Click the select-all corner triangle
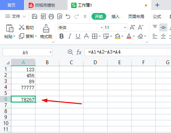 click(x=8, y=62)
